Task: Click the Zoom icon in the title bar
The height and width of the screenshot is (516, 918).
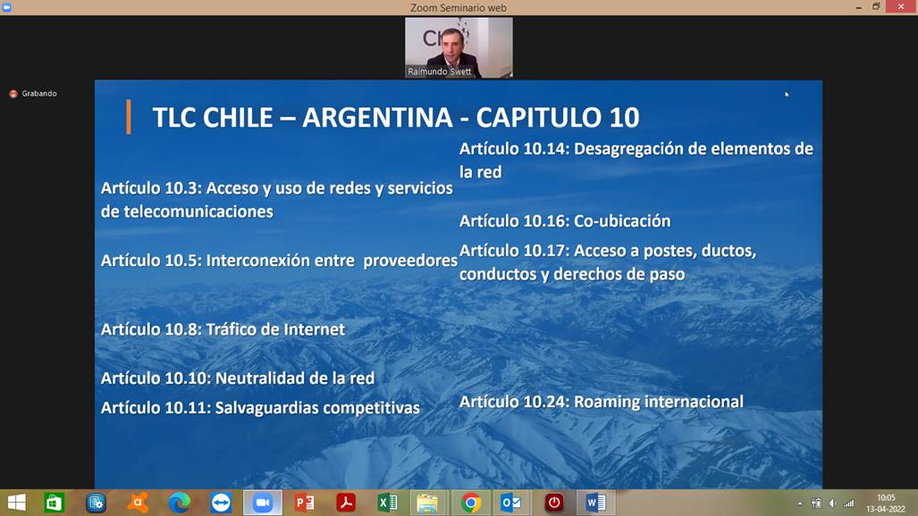Action: pos(6,7)
